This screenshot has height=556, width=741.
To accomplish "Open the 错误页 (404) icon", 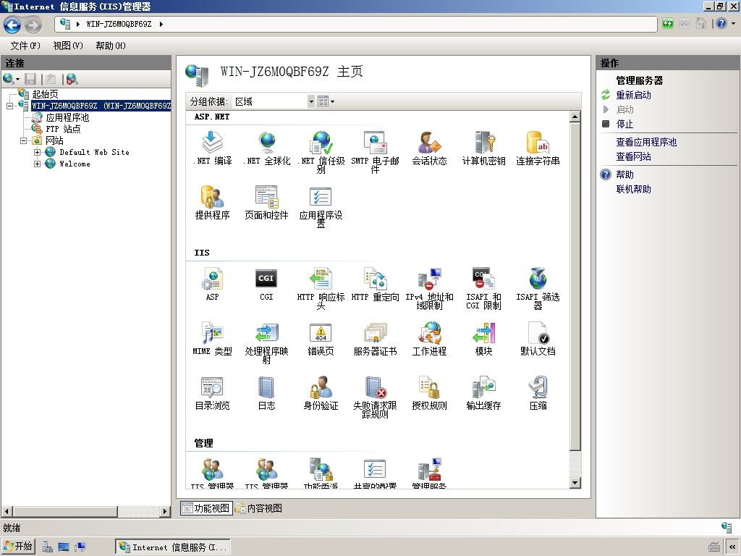I will click(x=321, y=339).
